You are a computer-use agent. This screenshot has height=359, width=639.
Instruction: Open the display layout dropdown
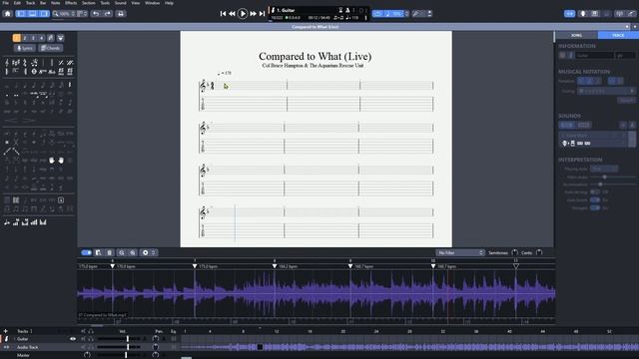coord(82,13)
